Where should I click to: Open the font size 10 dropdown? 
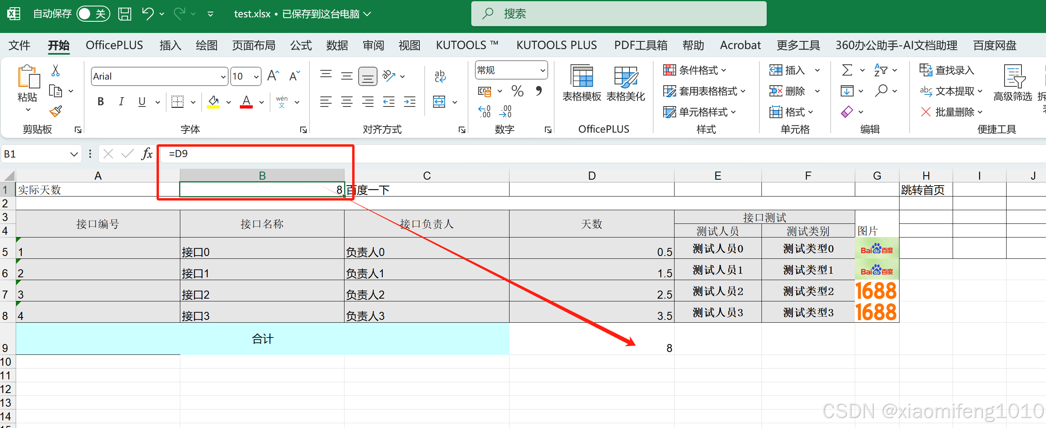coord(256,76)
